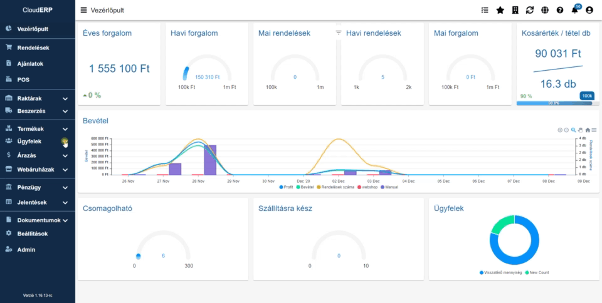Open the help question mark icon

559,10
